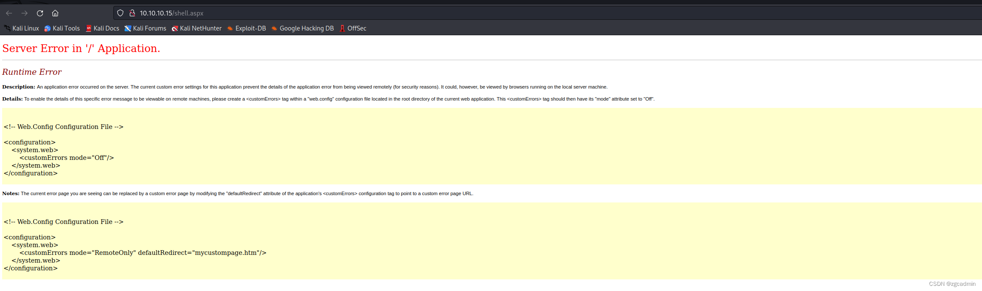Open the Google Hacking DB bookmark
Screen dimensions: 982x291
302,28
